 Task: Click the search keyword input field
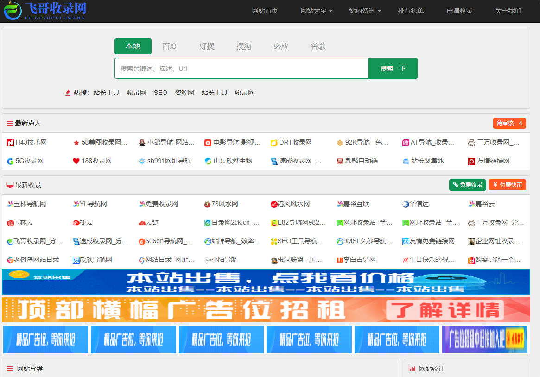241,69
